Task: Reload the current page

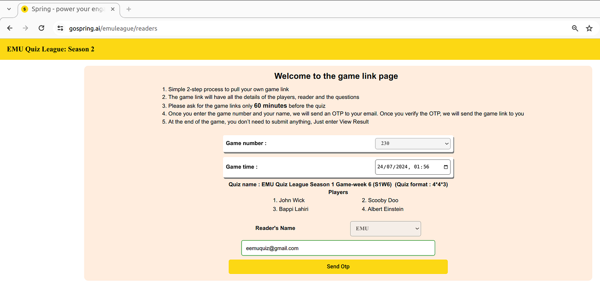Action: [41, 28]
